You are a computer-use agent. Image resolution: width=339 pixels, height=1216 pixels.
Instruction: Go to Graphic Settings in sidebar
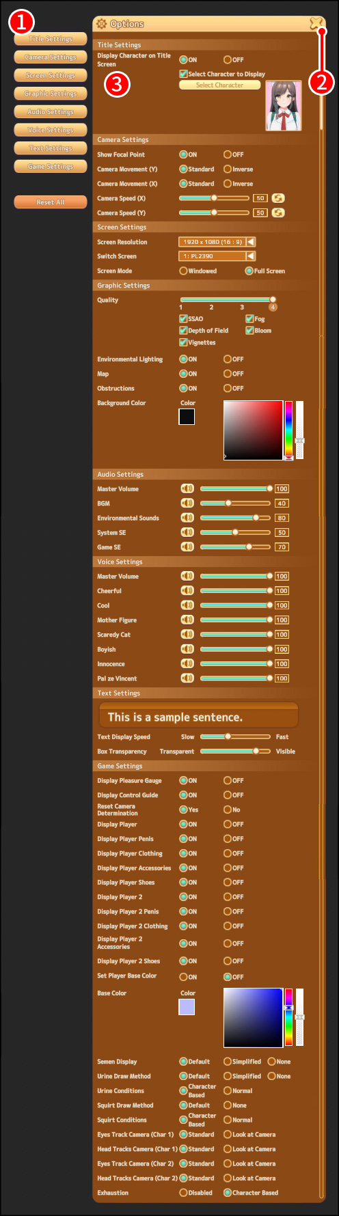coord(51,94)
